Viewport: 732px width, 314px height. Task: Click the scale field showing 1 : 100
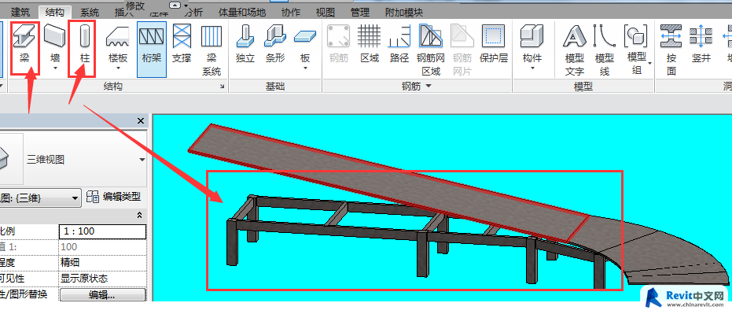[x=103, y=231]
